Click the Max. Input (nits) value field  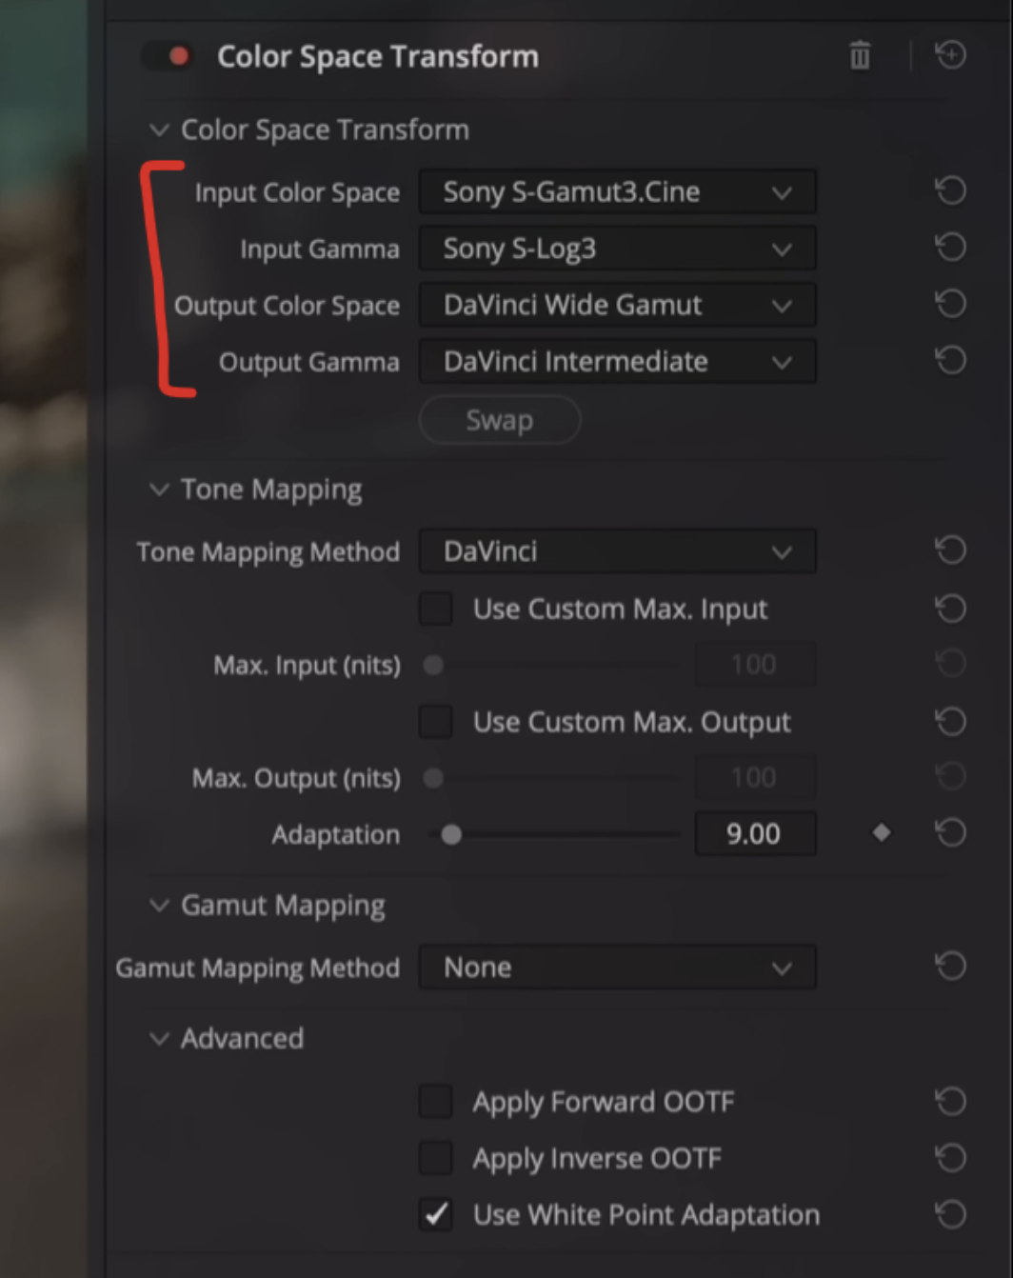point(755,664)
